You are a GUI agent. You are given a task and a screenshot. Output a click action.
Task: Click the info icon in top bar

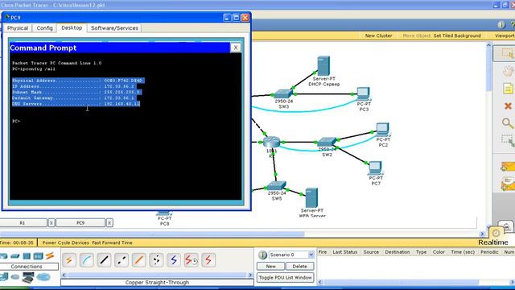click(x=501, y=25)
